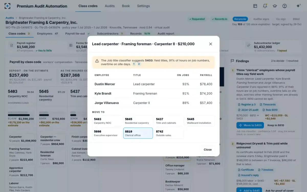Screen dimensions: 307x192
Task: Click the Findings flag icon
Action: pos(233,61)
